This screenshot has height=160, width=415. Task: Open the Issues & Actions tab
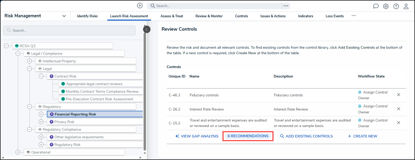pyautogui.click(x=273, y=16)
